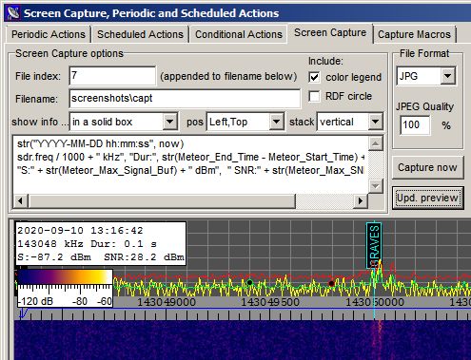471x360 pixels.
Task: Click the info text down scroll arrow
Action: point(375,186)
